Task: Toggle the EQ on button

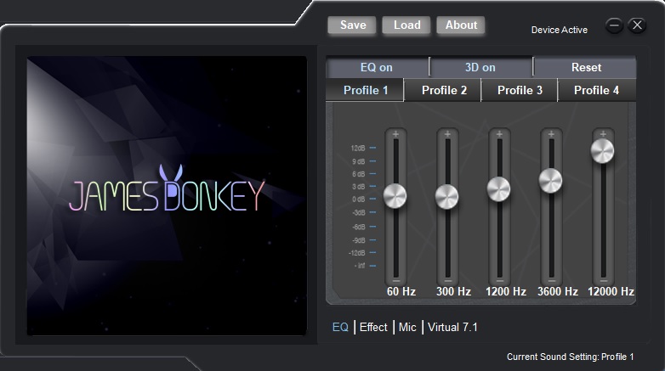Action: (x=377, y=67)
